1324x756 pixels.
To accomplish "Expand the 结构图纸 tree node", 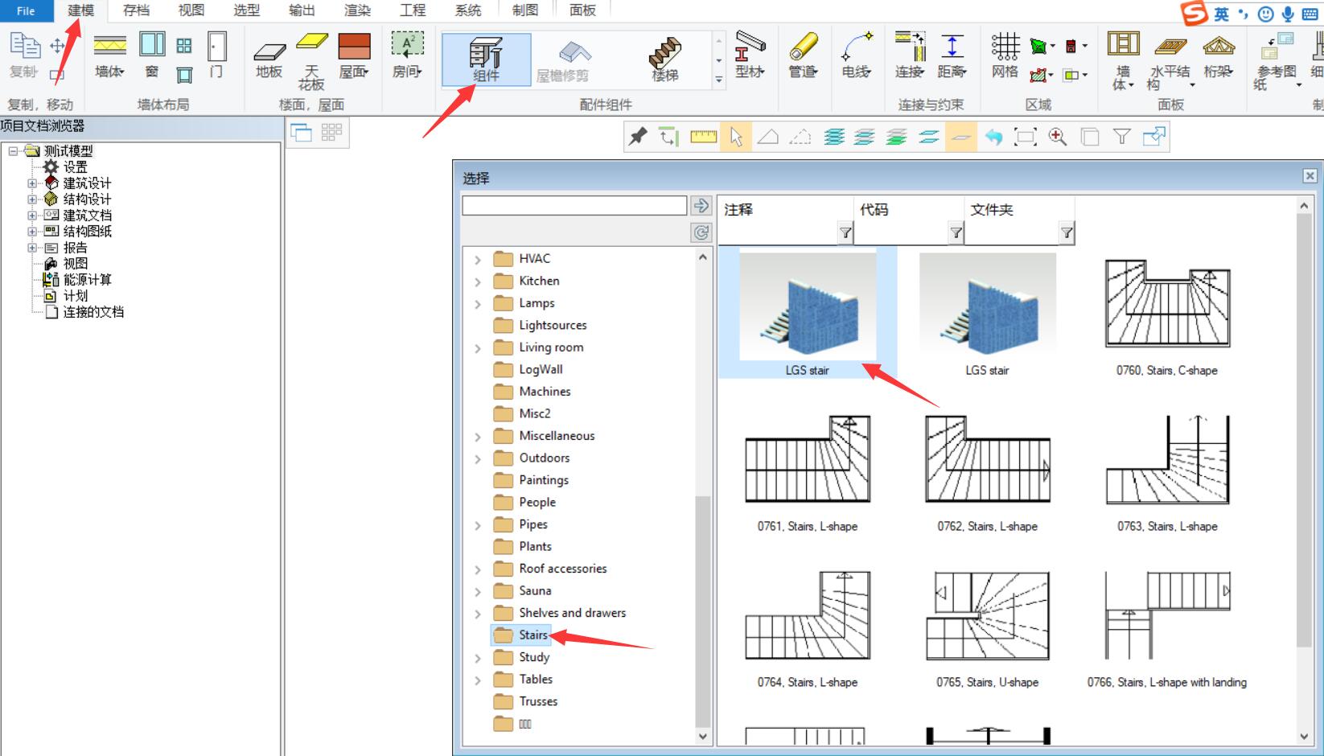I will [x=32, y=232].
